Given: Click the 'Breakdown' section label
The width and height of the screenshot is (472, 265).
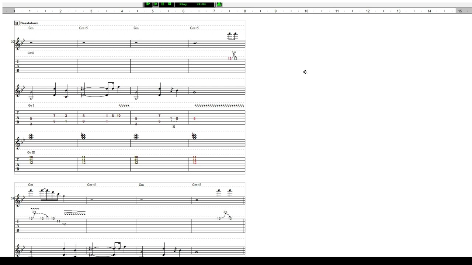Looking at the screenshot, I should [29, 23].
